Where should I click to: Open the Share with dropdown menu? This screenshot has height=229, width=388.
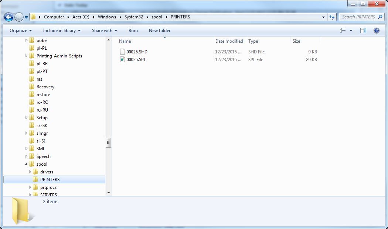[x=105, y=31]
